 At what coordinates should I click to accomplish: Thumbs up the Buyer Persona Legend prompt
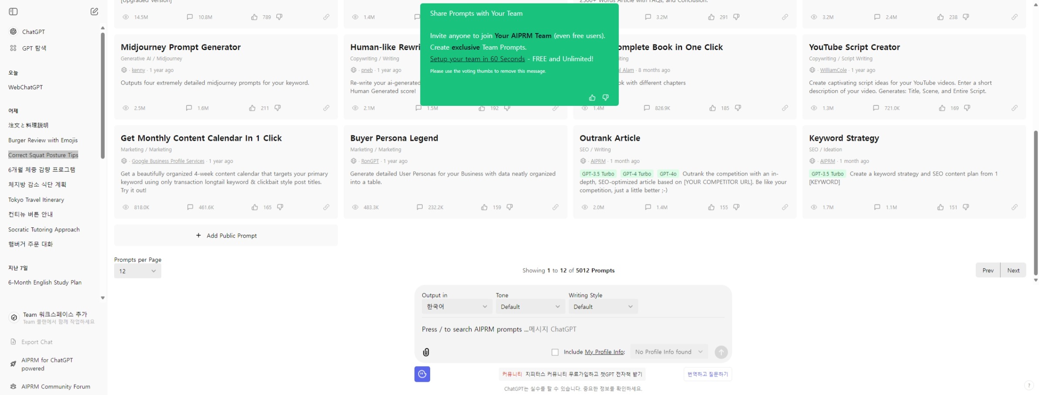[x=484, y=207]
